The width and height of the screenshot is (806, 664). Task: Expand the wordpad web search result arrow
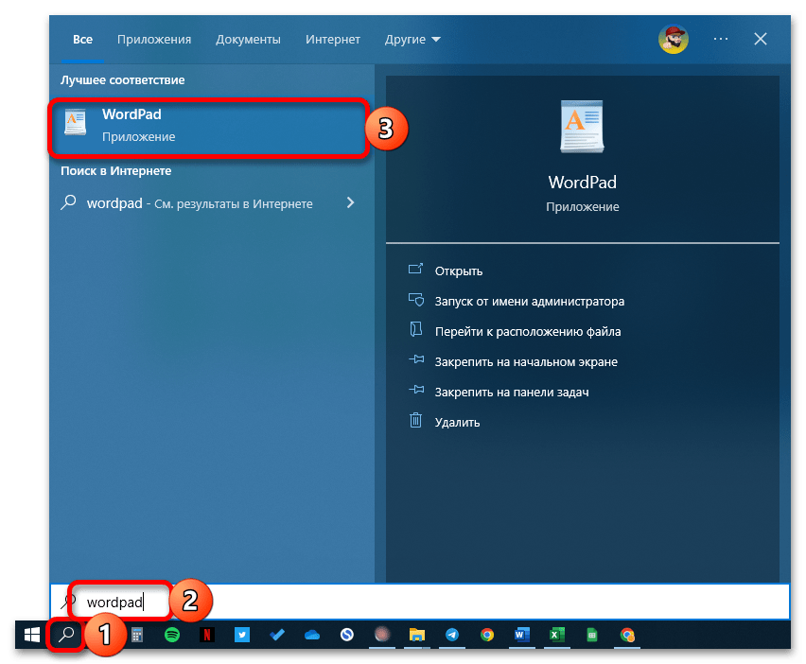[351, 202]
